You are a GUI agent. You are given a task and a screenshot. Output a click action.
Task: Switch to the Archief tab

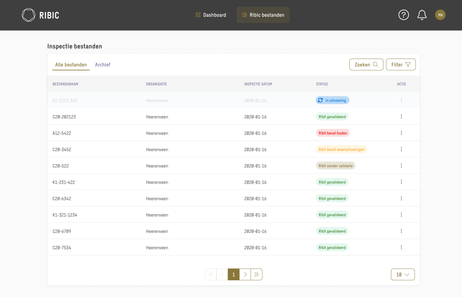pyautogui.click(x=103, y=65)
